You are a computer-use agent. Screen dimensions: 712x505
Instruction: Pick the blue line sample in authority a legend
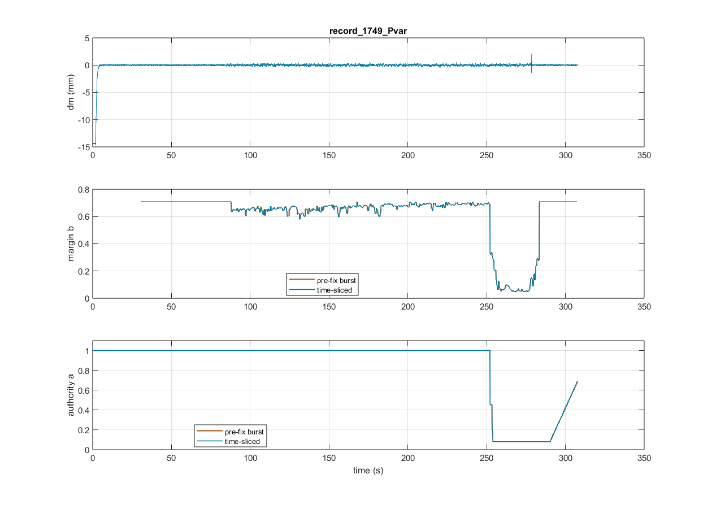[210, 442]
